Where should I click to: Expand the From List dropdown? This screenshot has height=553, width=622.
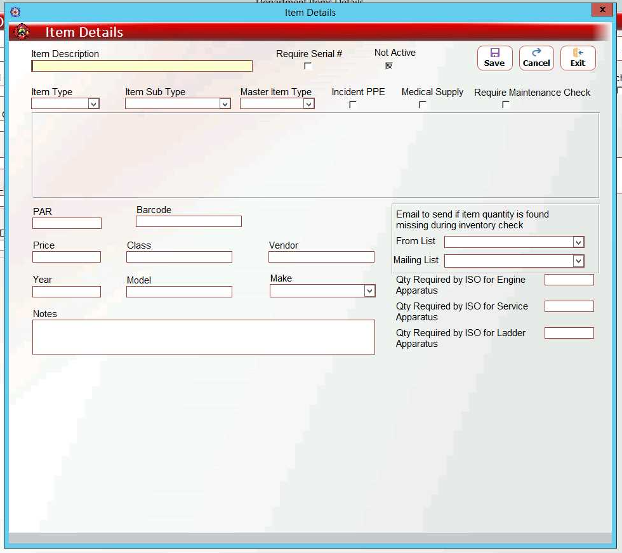tap(578, 242)
